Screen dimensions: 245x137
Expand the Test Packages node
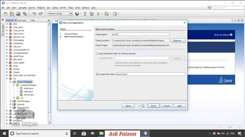tap(10, 101)
